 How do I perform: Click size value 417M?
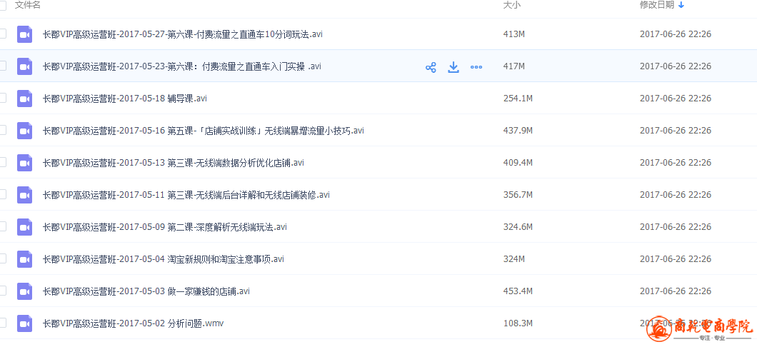click(x=513, y=66)
